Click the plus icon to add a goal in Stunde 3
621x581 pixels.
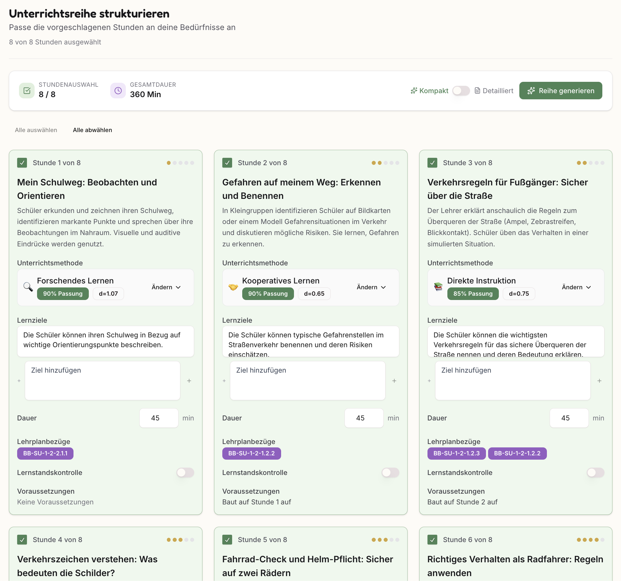[599, 381]
